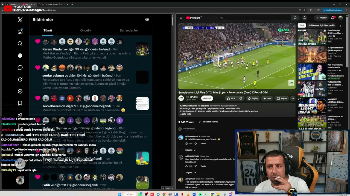
Task: Click the Paylaş share button
Action: coord(253,98)
